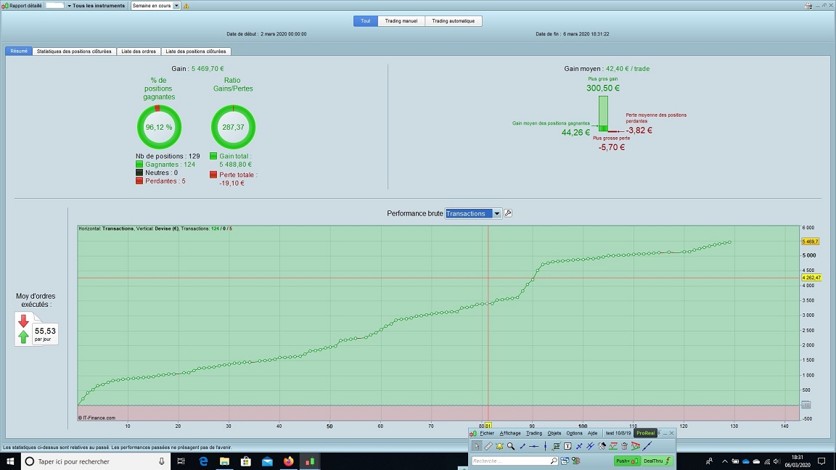Image resolution: width=836 pixels, height=470 pixels.
Task: Click the Push+ button
Action: (x=626, y=461)
